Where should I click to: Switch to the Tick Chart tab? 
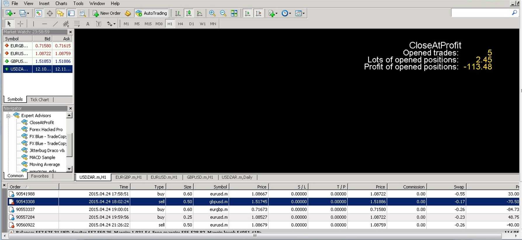tap(40, 100)
